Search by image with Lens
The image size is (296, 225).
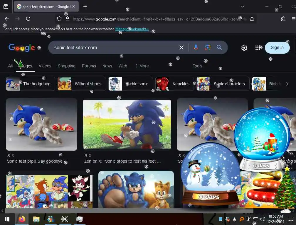click(x=207, y=47)
